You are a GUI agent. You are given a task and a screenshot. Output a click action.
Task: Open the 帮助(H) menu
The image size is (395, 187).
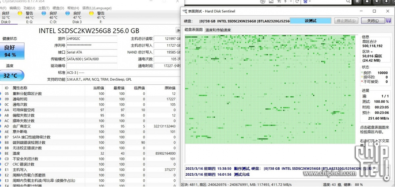73,8
